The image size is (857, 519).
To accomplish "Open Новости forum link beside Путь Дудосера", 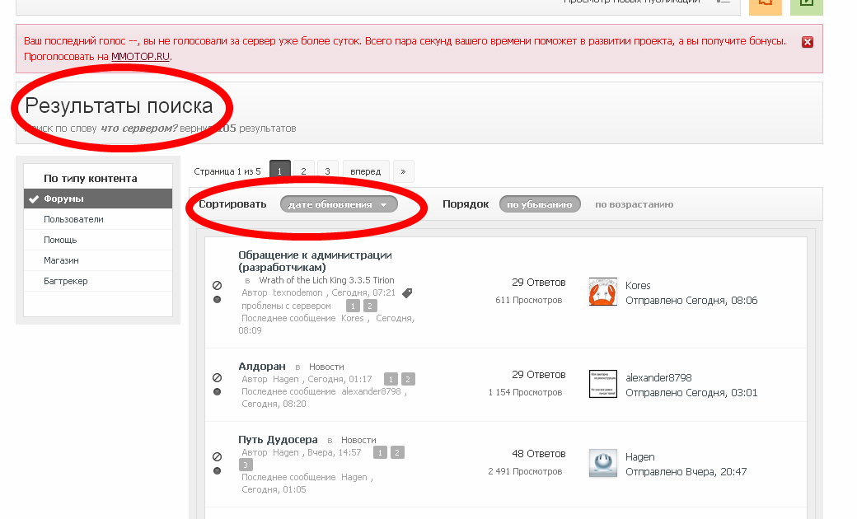I will 358,440.
